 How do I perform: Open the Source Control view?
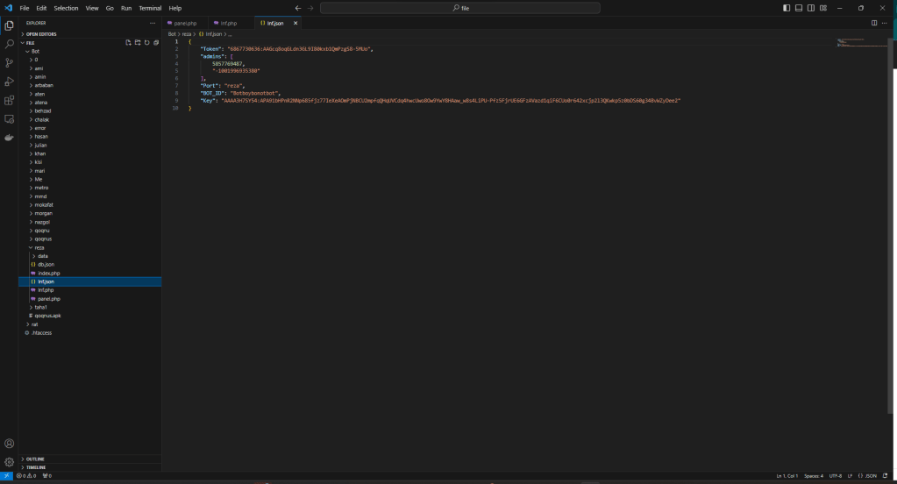point(10,62)
